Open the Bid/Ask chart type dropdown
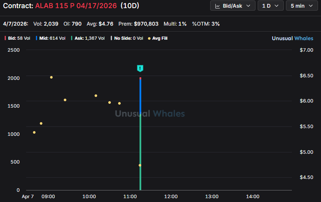The width and height of the screenshot is (321, 202). pyautogui.click(x=232, y=6)
